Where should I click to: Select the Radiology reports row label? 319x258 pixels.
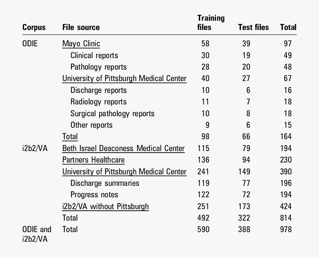click(98, 102)
